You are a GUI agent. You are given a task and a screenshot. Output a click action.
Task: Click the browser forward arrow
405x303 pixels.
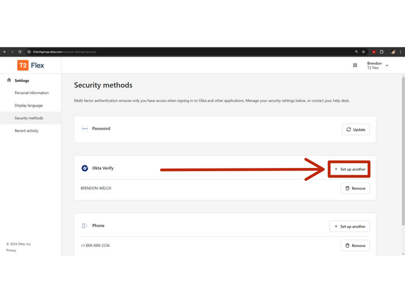(12, 52)
